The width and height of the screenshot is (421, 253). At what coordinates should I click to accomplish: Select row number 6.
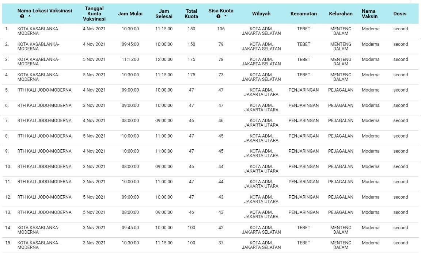pos(7,105)
